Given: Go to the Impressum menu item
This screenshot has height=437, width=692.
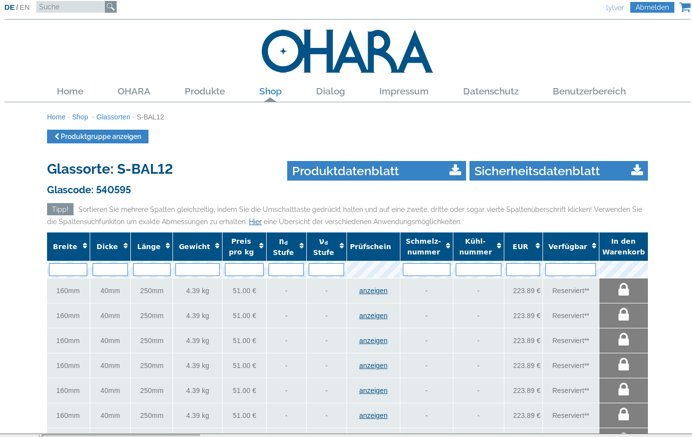Looking at the screenshot, I should 404,91.
